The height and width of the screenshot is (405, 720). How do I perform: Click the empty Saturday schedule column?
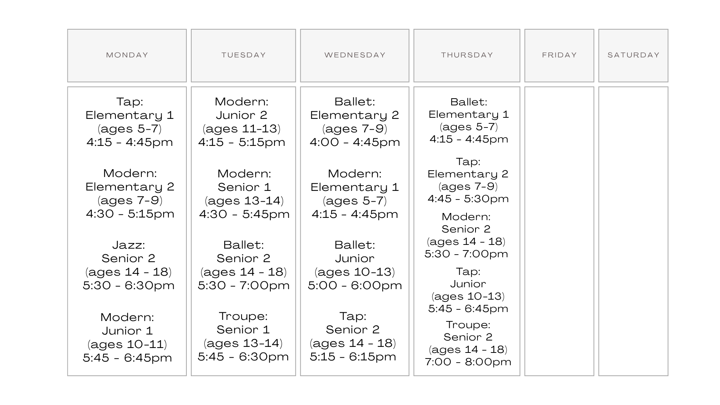[633, 231]
